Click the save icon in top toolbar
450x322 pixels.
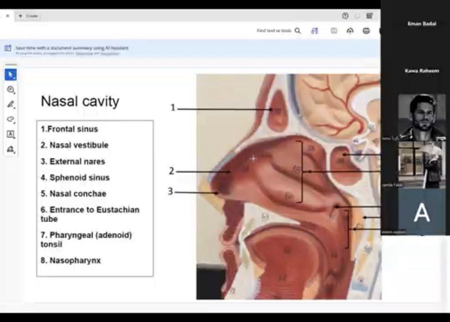tap(334, 31)
